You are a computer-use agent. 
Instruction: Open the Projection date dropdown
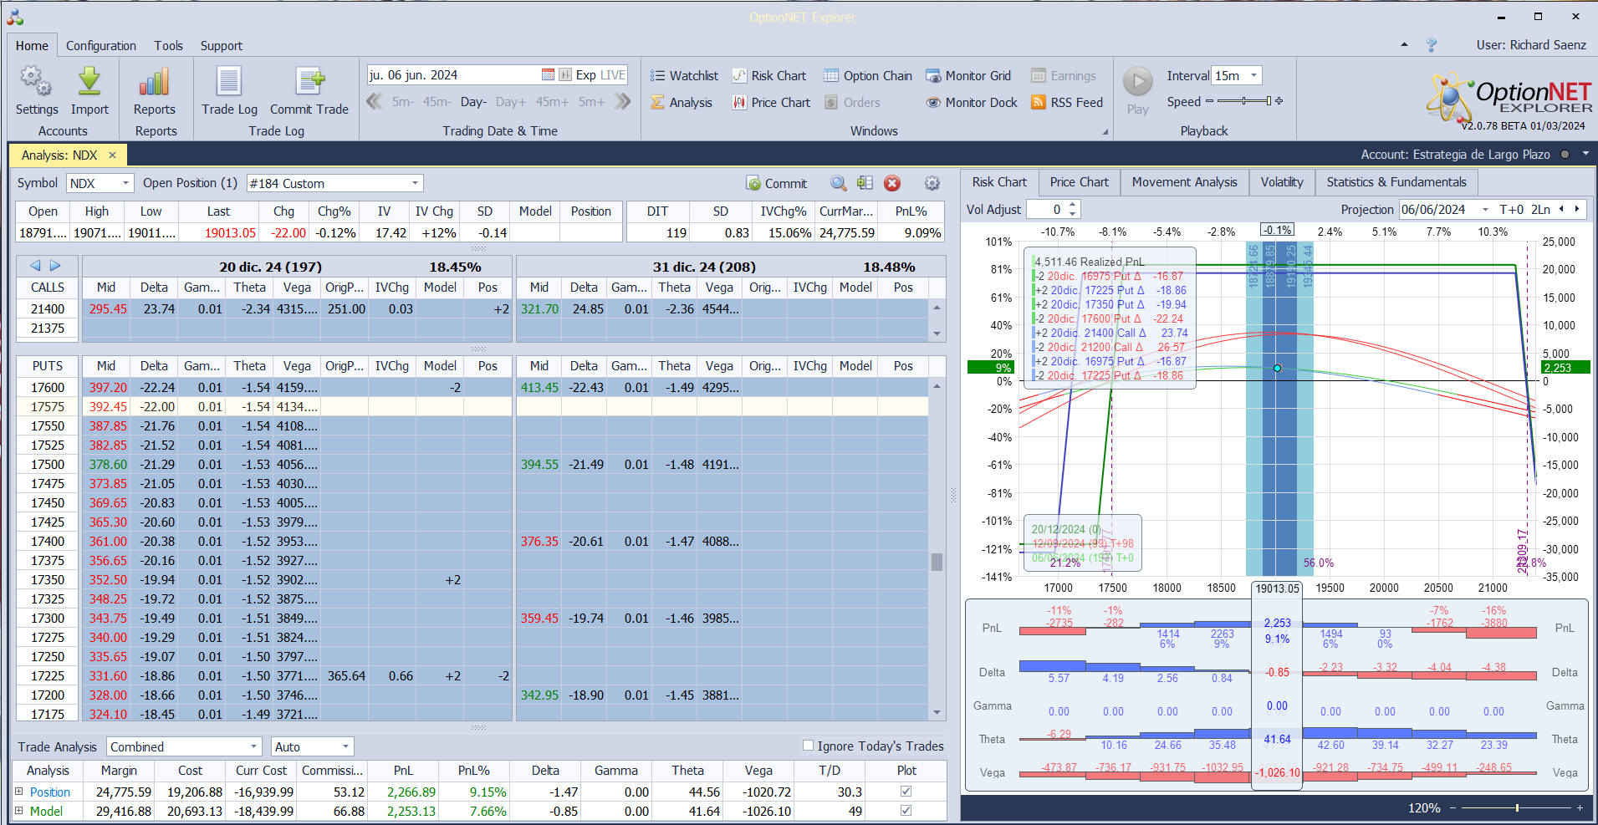point(1485,210)
